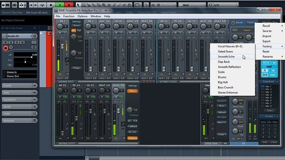Open the Groups panel dropdown arrow
This screenshot has height=160, width=285.
coord(277,116)
